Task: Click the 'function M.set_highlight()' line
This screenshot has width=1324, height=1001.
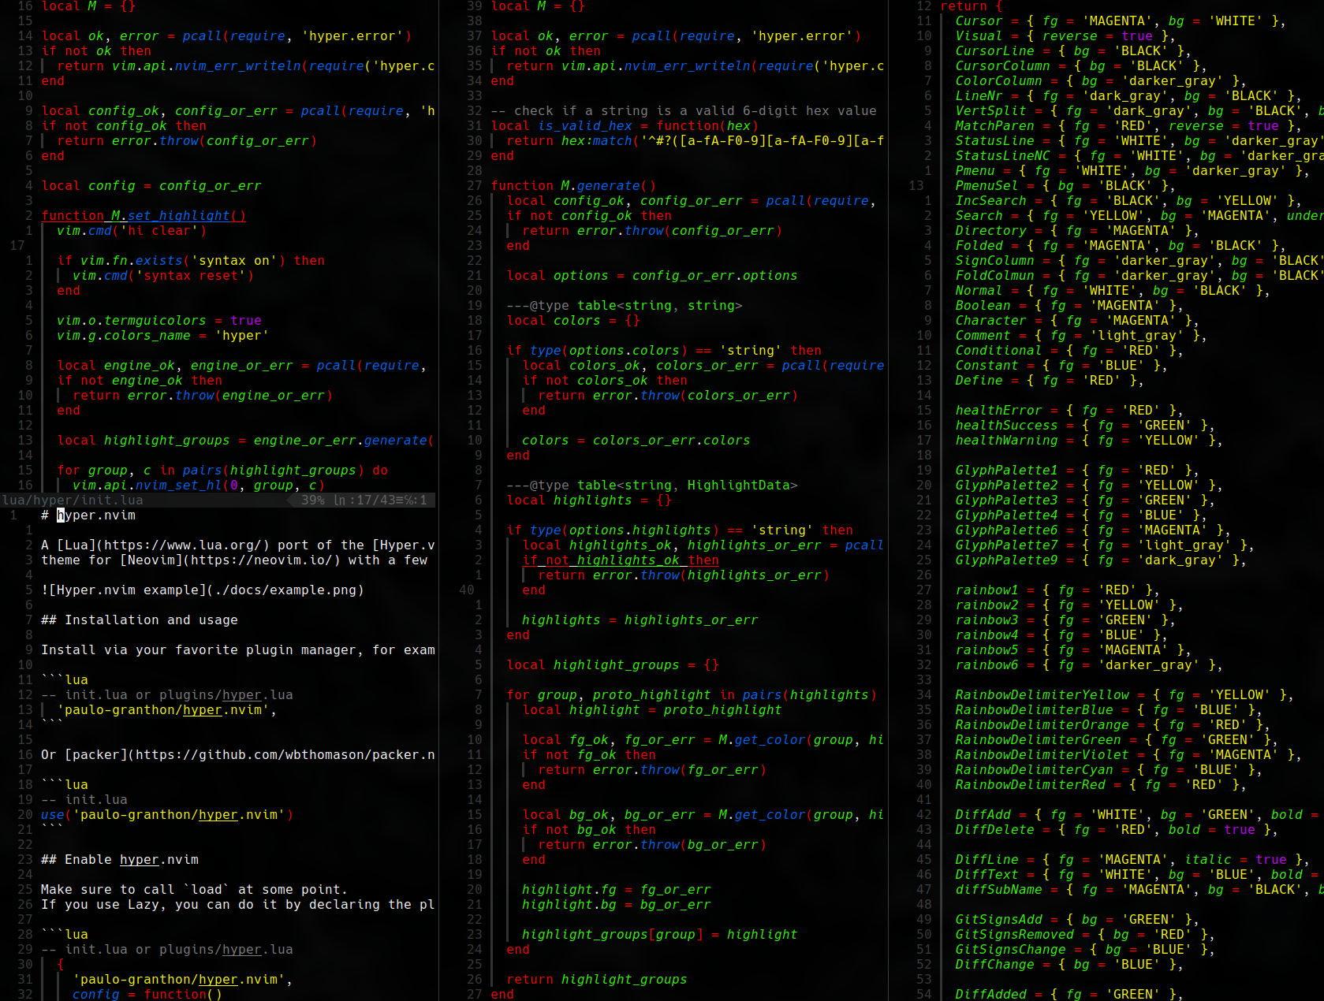Action: pos(144,215)
